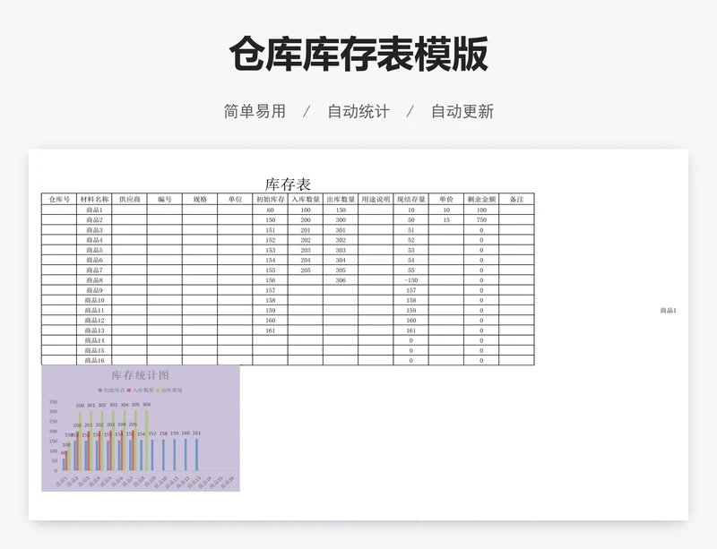Click the 商品16 cell in the table
Viewport: 717px width, 549px height.
click(x=94, y=361)
